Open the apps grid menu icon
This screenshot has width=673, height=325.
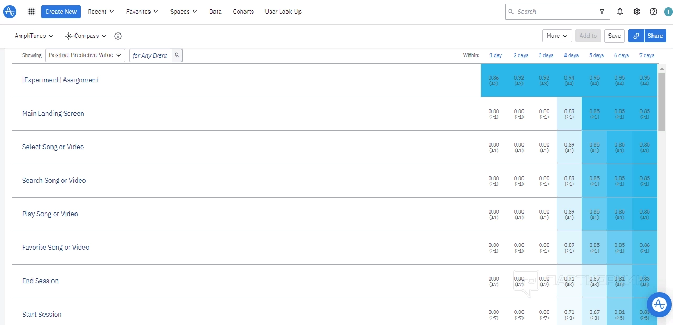pyautogui.click(x=31, y=12)
